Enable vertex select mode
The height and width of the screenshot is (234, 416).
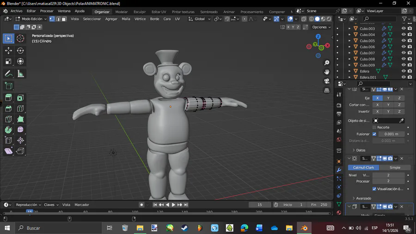52,19
